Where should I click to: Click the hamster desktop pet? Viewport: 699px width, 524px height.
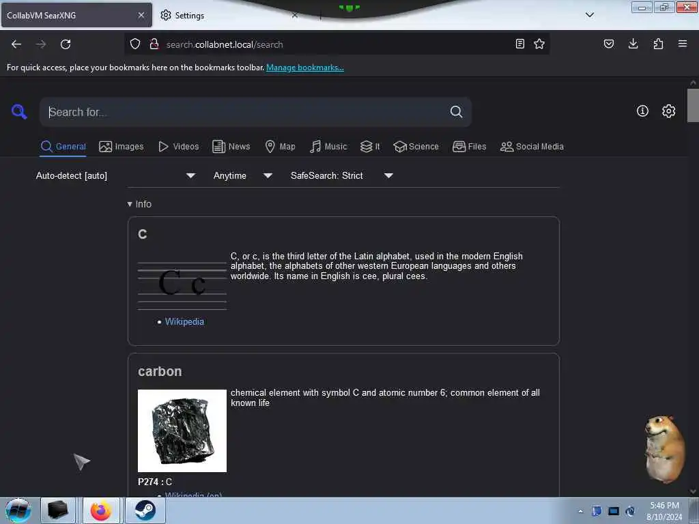pos(664,449)
